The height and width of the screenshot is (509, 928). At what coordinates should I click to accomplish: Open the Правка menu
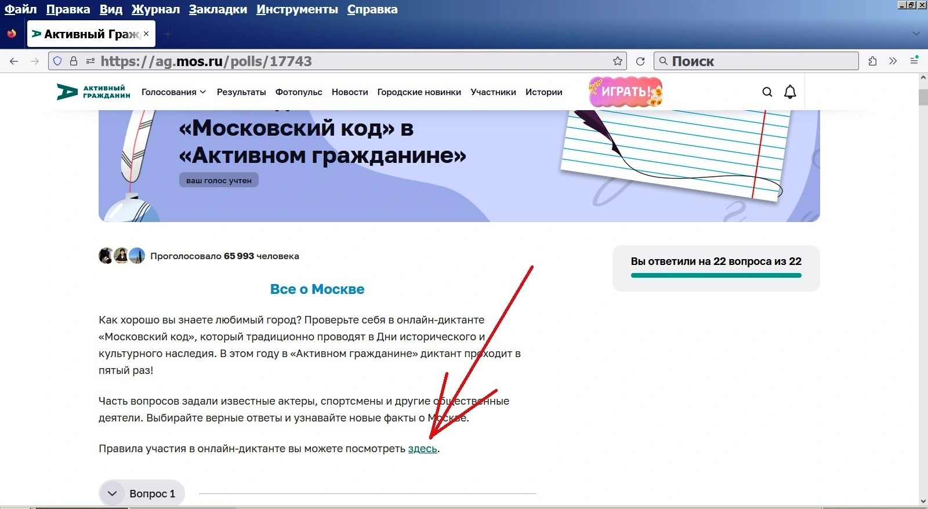click(68, 9)
